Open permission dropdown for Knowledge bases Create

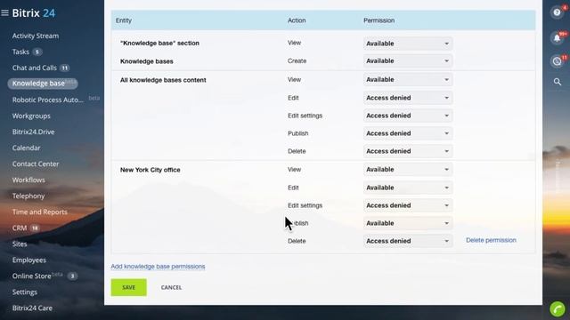pyautogui.click(x=408, y=61)
